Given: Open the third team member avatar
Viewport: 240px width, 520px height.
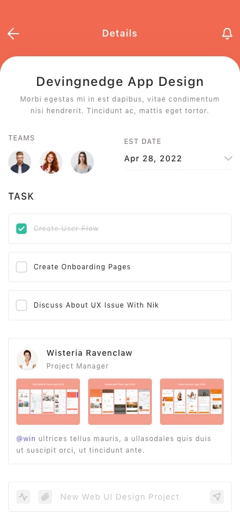Looking at the screenshot, I should [x=82, y=162].
